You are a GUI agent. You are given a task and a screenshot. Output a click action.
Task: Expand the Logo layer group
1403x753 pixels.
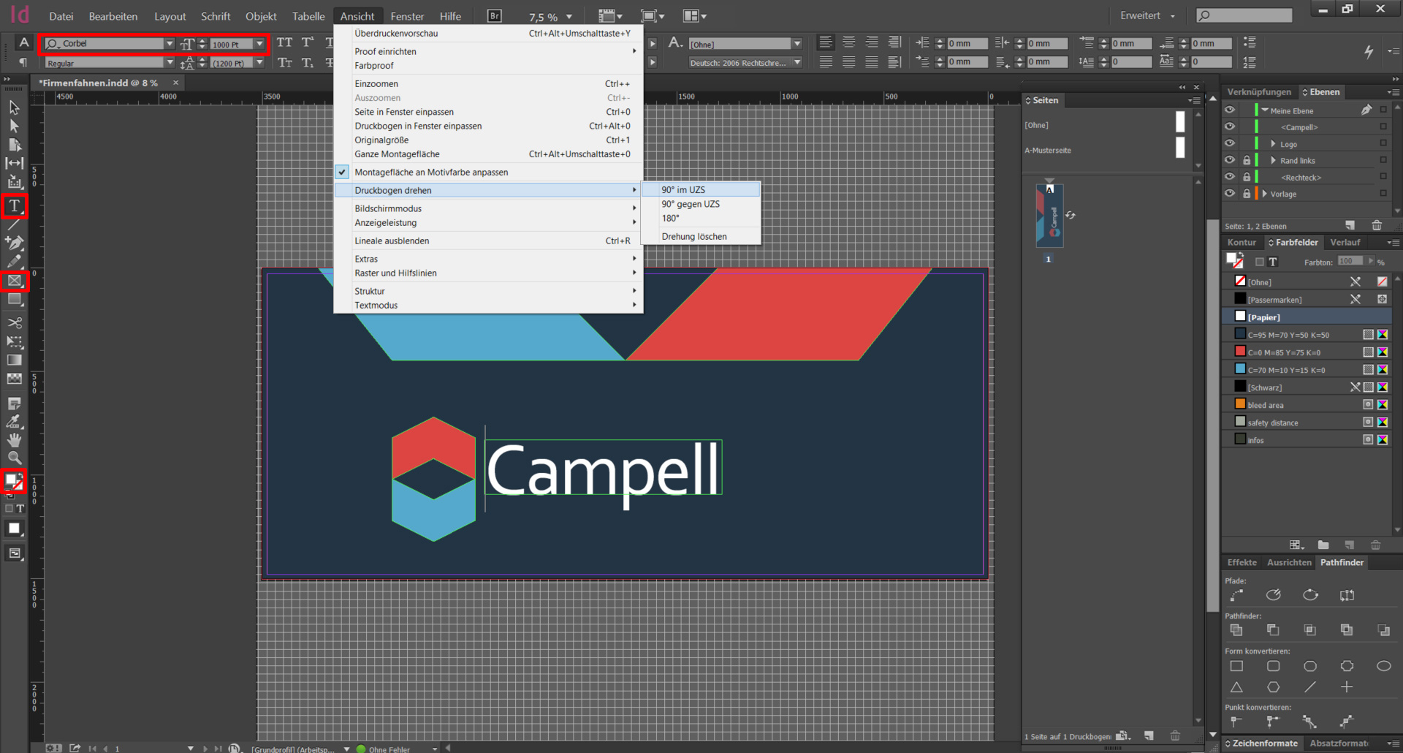click(x=1273, y=144)
